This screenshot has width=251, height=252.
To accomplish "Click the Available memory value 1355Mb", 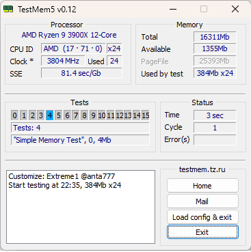I will coord(215,48).
